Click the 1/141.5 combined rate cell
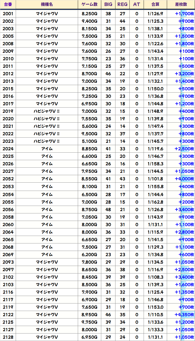The width and height of the screenshot is (195, 341). pyautogui.click(x=156, y=239)
